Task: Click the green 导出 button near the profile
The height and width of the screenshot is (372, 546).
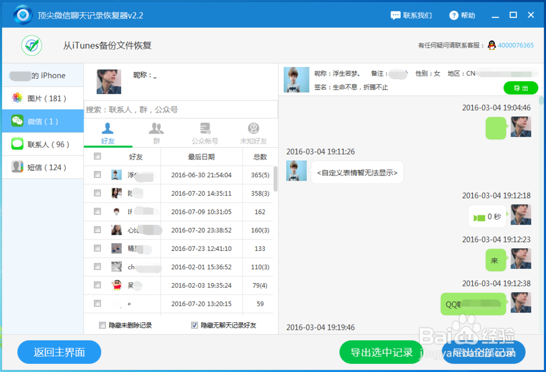Action: pos(520,88)
